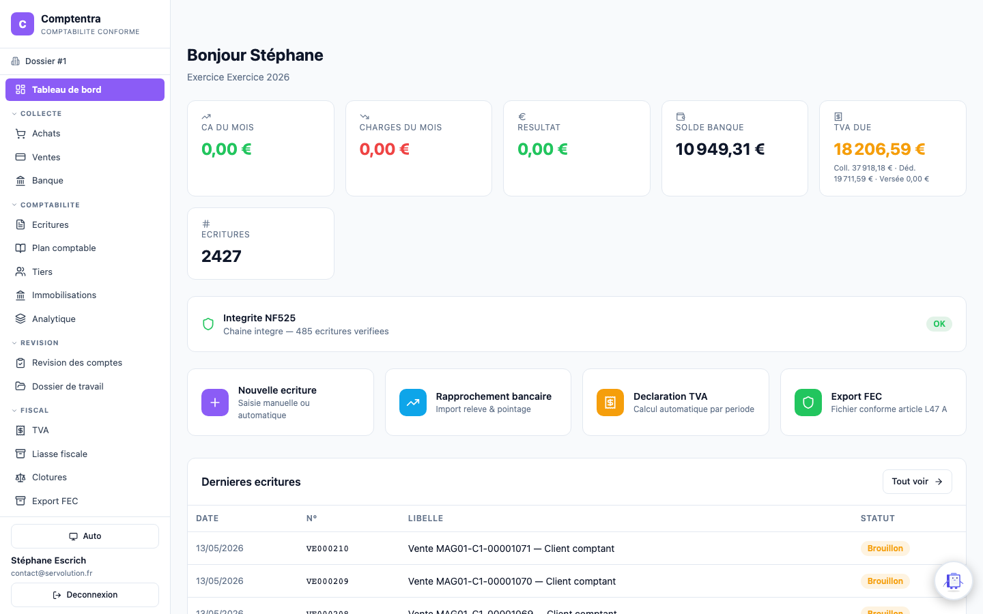Click Brouillon badge of VE000210
The height and width of the screenshot is (614, 983).
[x=885, y=549]
